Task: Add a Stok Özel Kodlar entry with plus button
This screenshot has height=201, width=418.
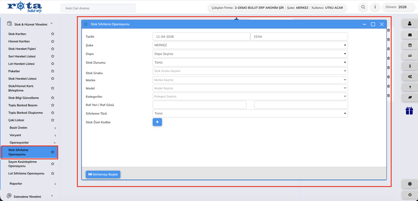Action: 157,122
